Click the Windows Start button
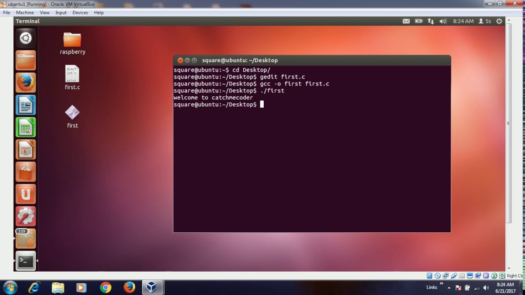The width and height of the screenshot is (525, 295). [x=10, y=288]
